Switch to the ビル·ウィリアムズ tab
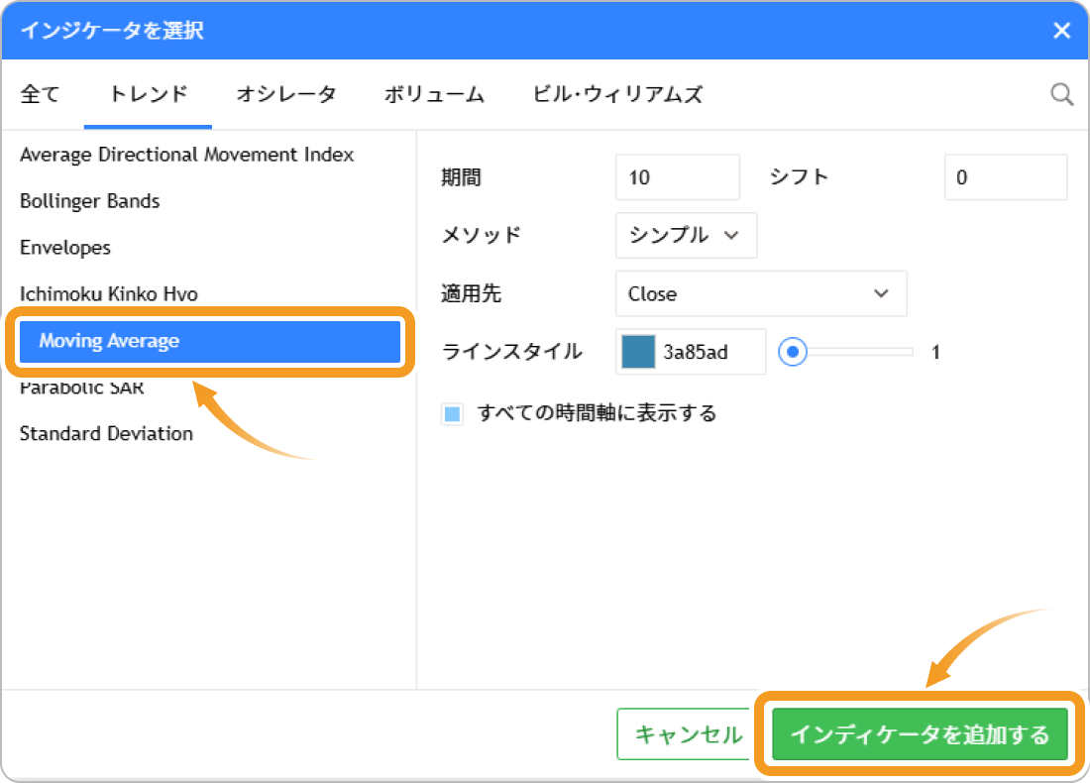This screenshot has width=1090, height=783. [617, 94]
